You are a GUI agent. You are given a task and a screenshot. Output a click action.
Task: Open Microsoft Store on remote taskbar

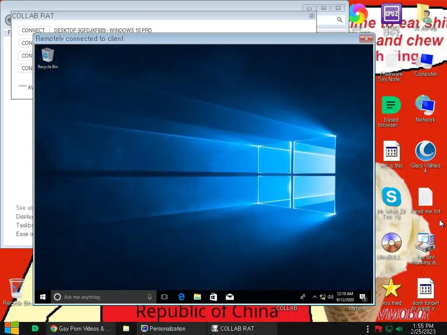pos(213,297)
